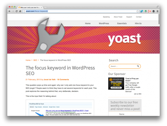Open the Speaking link
The image size is (167, 126).
point(106,17)
